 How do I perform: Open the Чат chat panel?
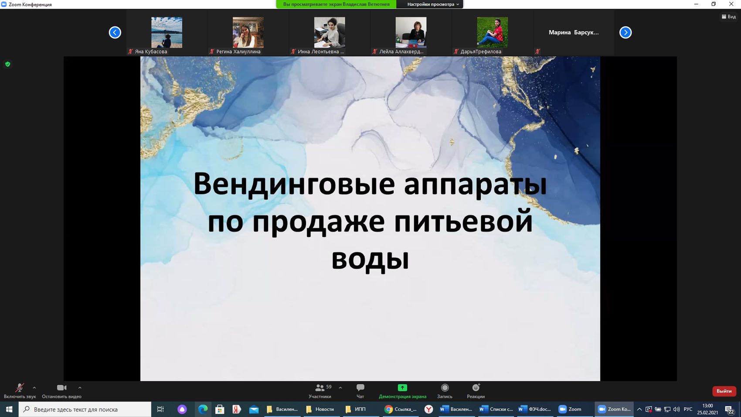point(360,390)
